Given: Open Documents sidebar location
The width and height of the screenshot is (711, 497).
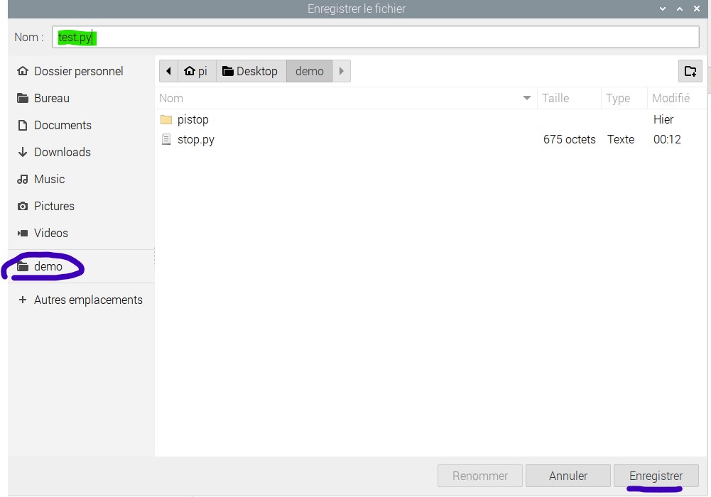Looking at the screenshot, I should pyautogui.click(x=63, y=125).
